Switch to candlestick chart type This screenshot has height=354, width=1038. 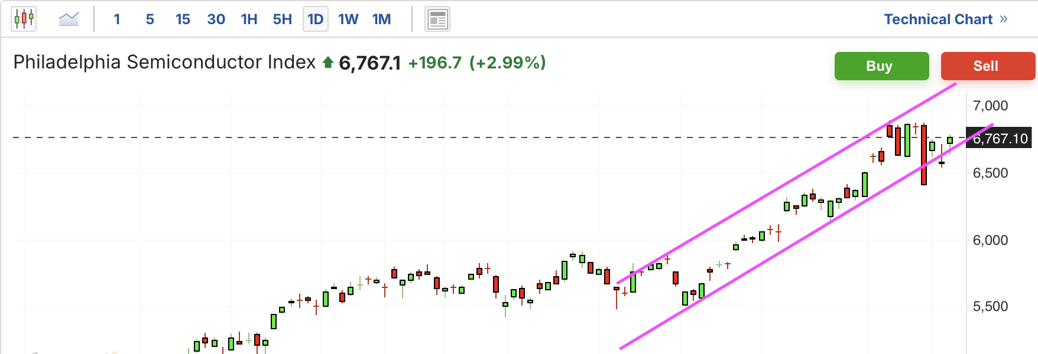[x=24, y=19]
